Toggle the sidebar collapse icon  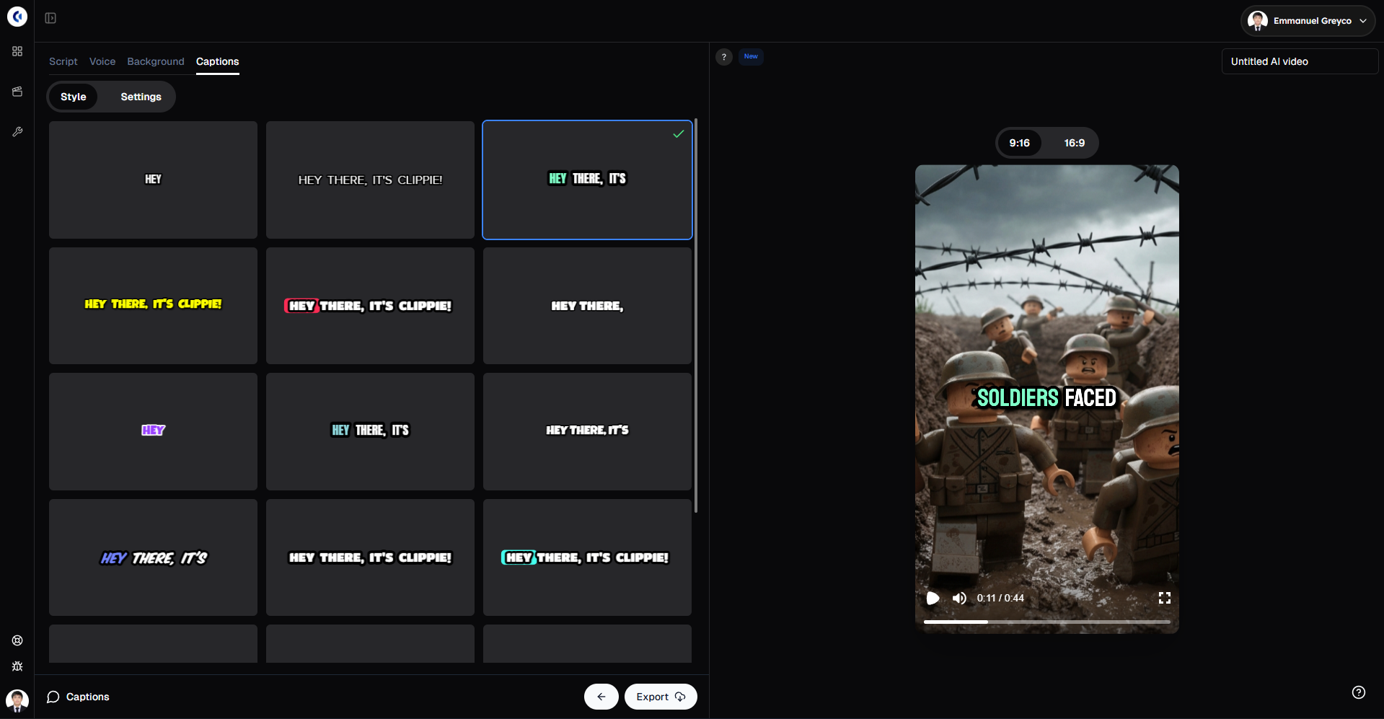(50, 18)
